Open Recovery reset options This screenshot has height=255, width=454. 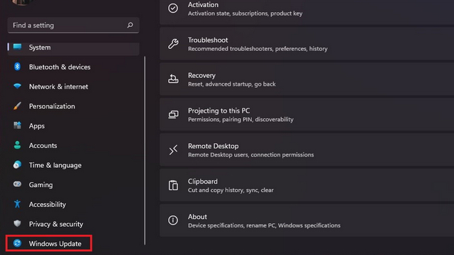(x=306, y=79)
